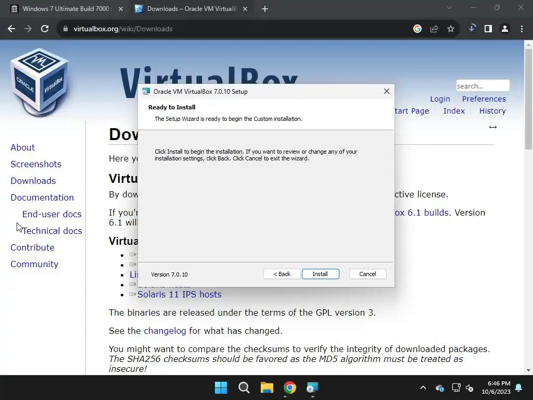Click the scrollbar down arrow

point(528,370)
